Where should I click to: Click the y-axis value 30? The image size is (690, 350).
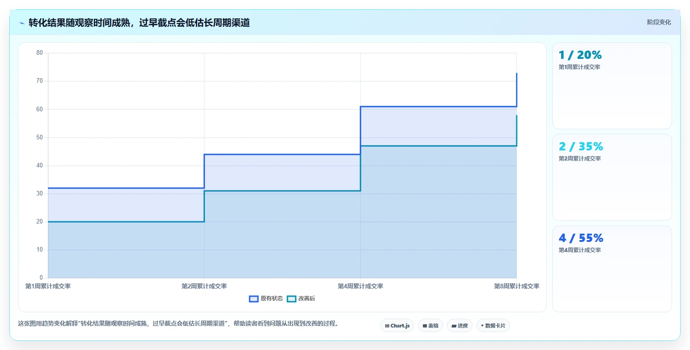point(39,194)
